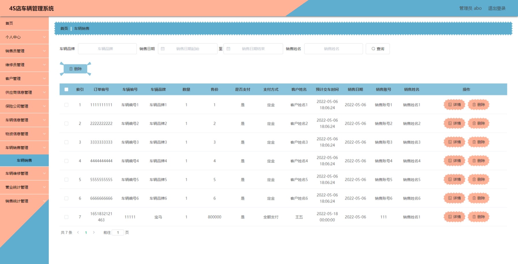Expand the 销售员管理 sidebar menu

click(x=24, y=51)
